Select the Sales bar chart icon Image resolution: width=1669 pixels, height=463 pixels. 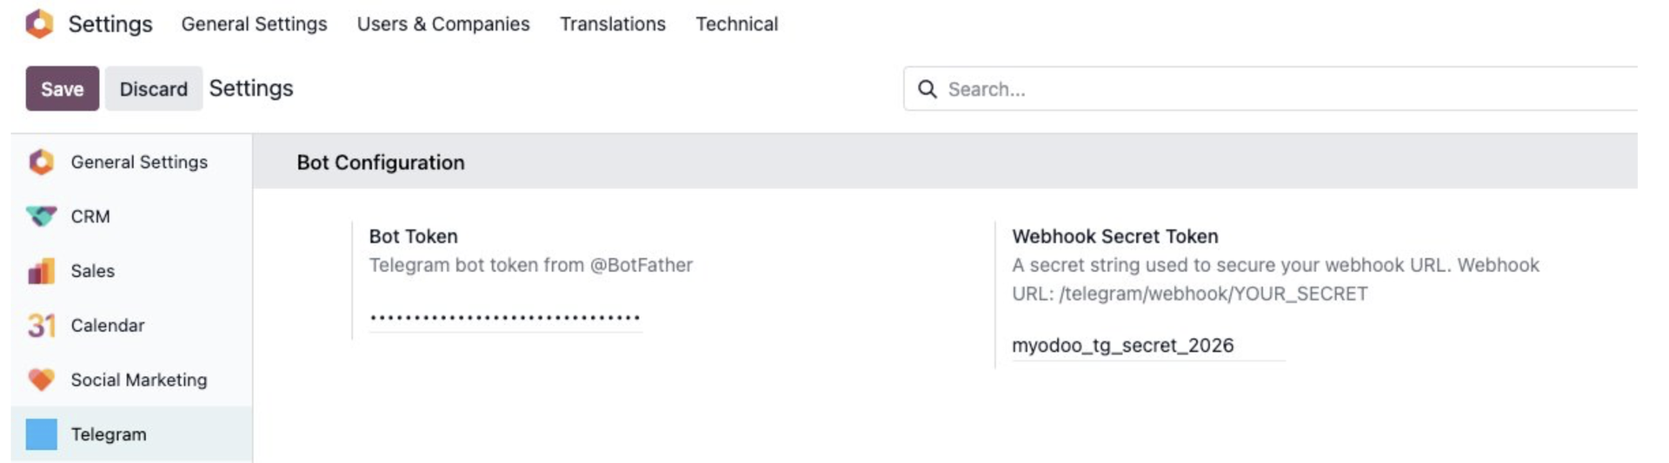[x=41, y=271]
